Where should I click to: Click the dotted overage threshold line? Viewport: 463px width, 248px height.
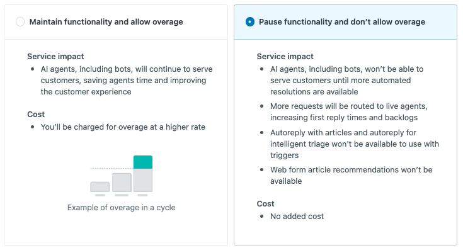111,169
